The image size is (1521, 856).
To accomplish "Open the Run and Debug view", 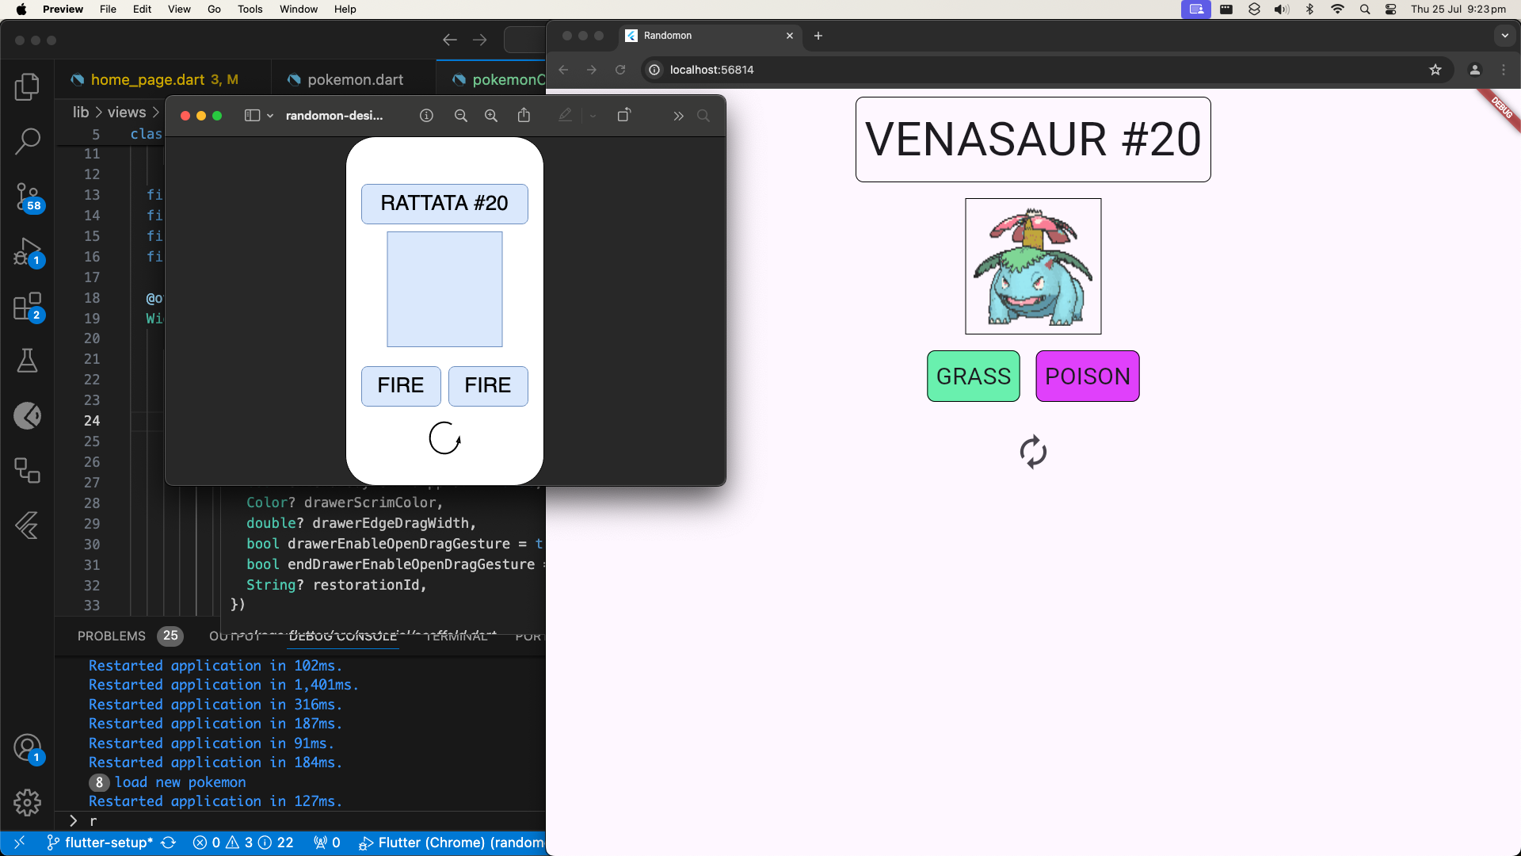I will pos(28,252).
